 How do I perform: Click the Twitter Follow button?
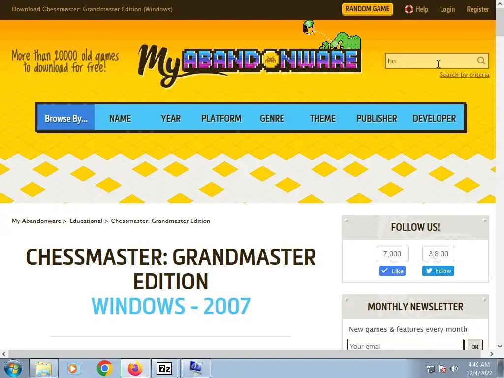point(438,271)
